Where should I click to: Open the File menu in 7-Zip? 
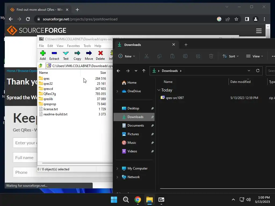(x=41, y=46)
